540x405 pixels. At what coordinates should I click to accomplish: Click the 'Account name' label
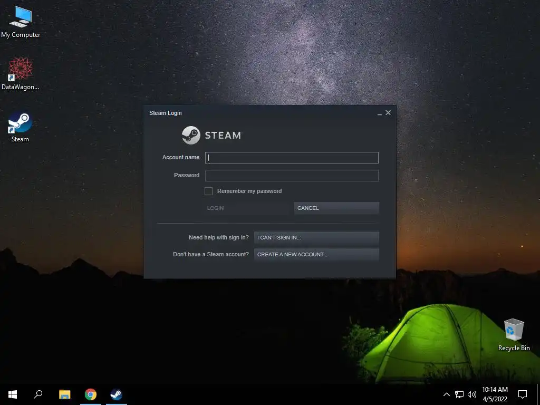pyautogui.click(x=181, y=157)
